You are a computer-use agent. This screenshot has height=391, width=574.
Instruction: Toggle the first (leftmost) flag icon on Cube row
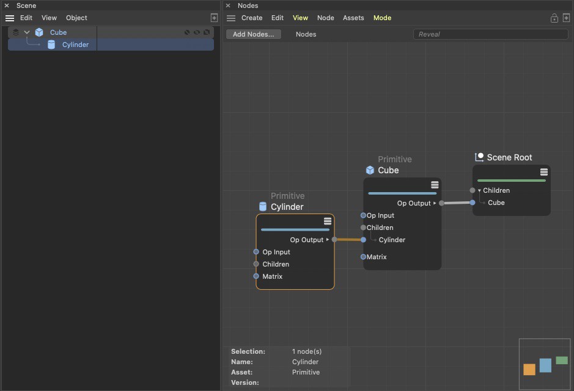click(187, 32)
